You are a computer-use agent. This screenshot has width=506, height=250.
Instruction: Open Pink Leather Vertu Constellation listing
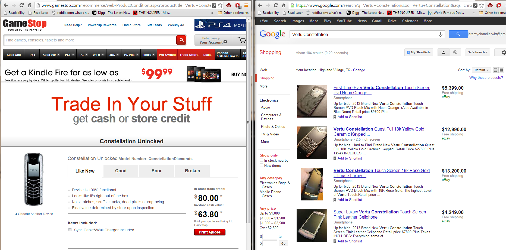coord(379,214)
